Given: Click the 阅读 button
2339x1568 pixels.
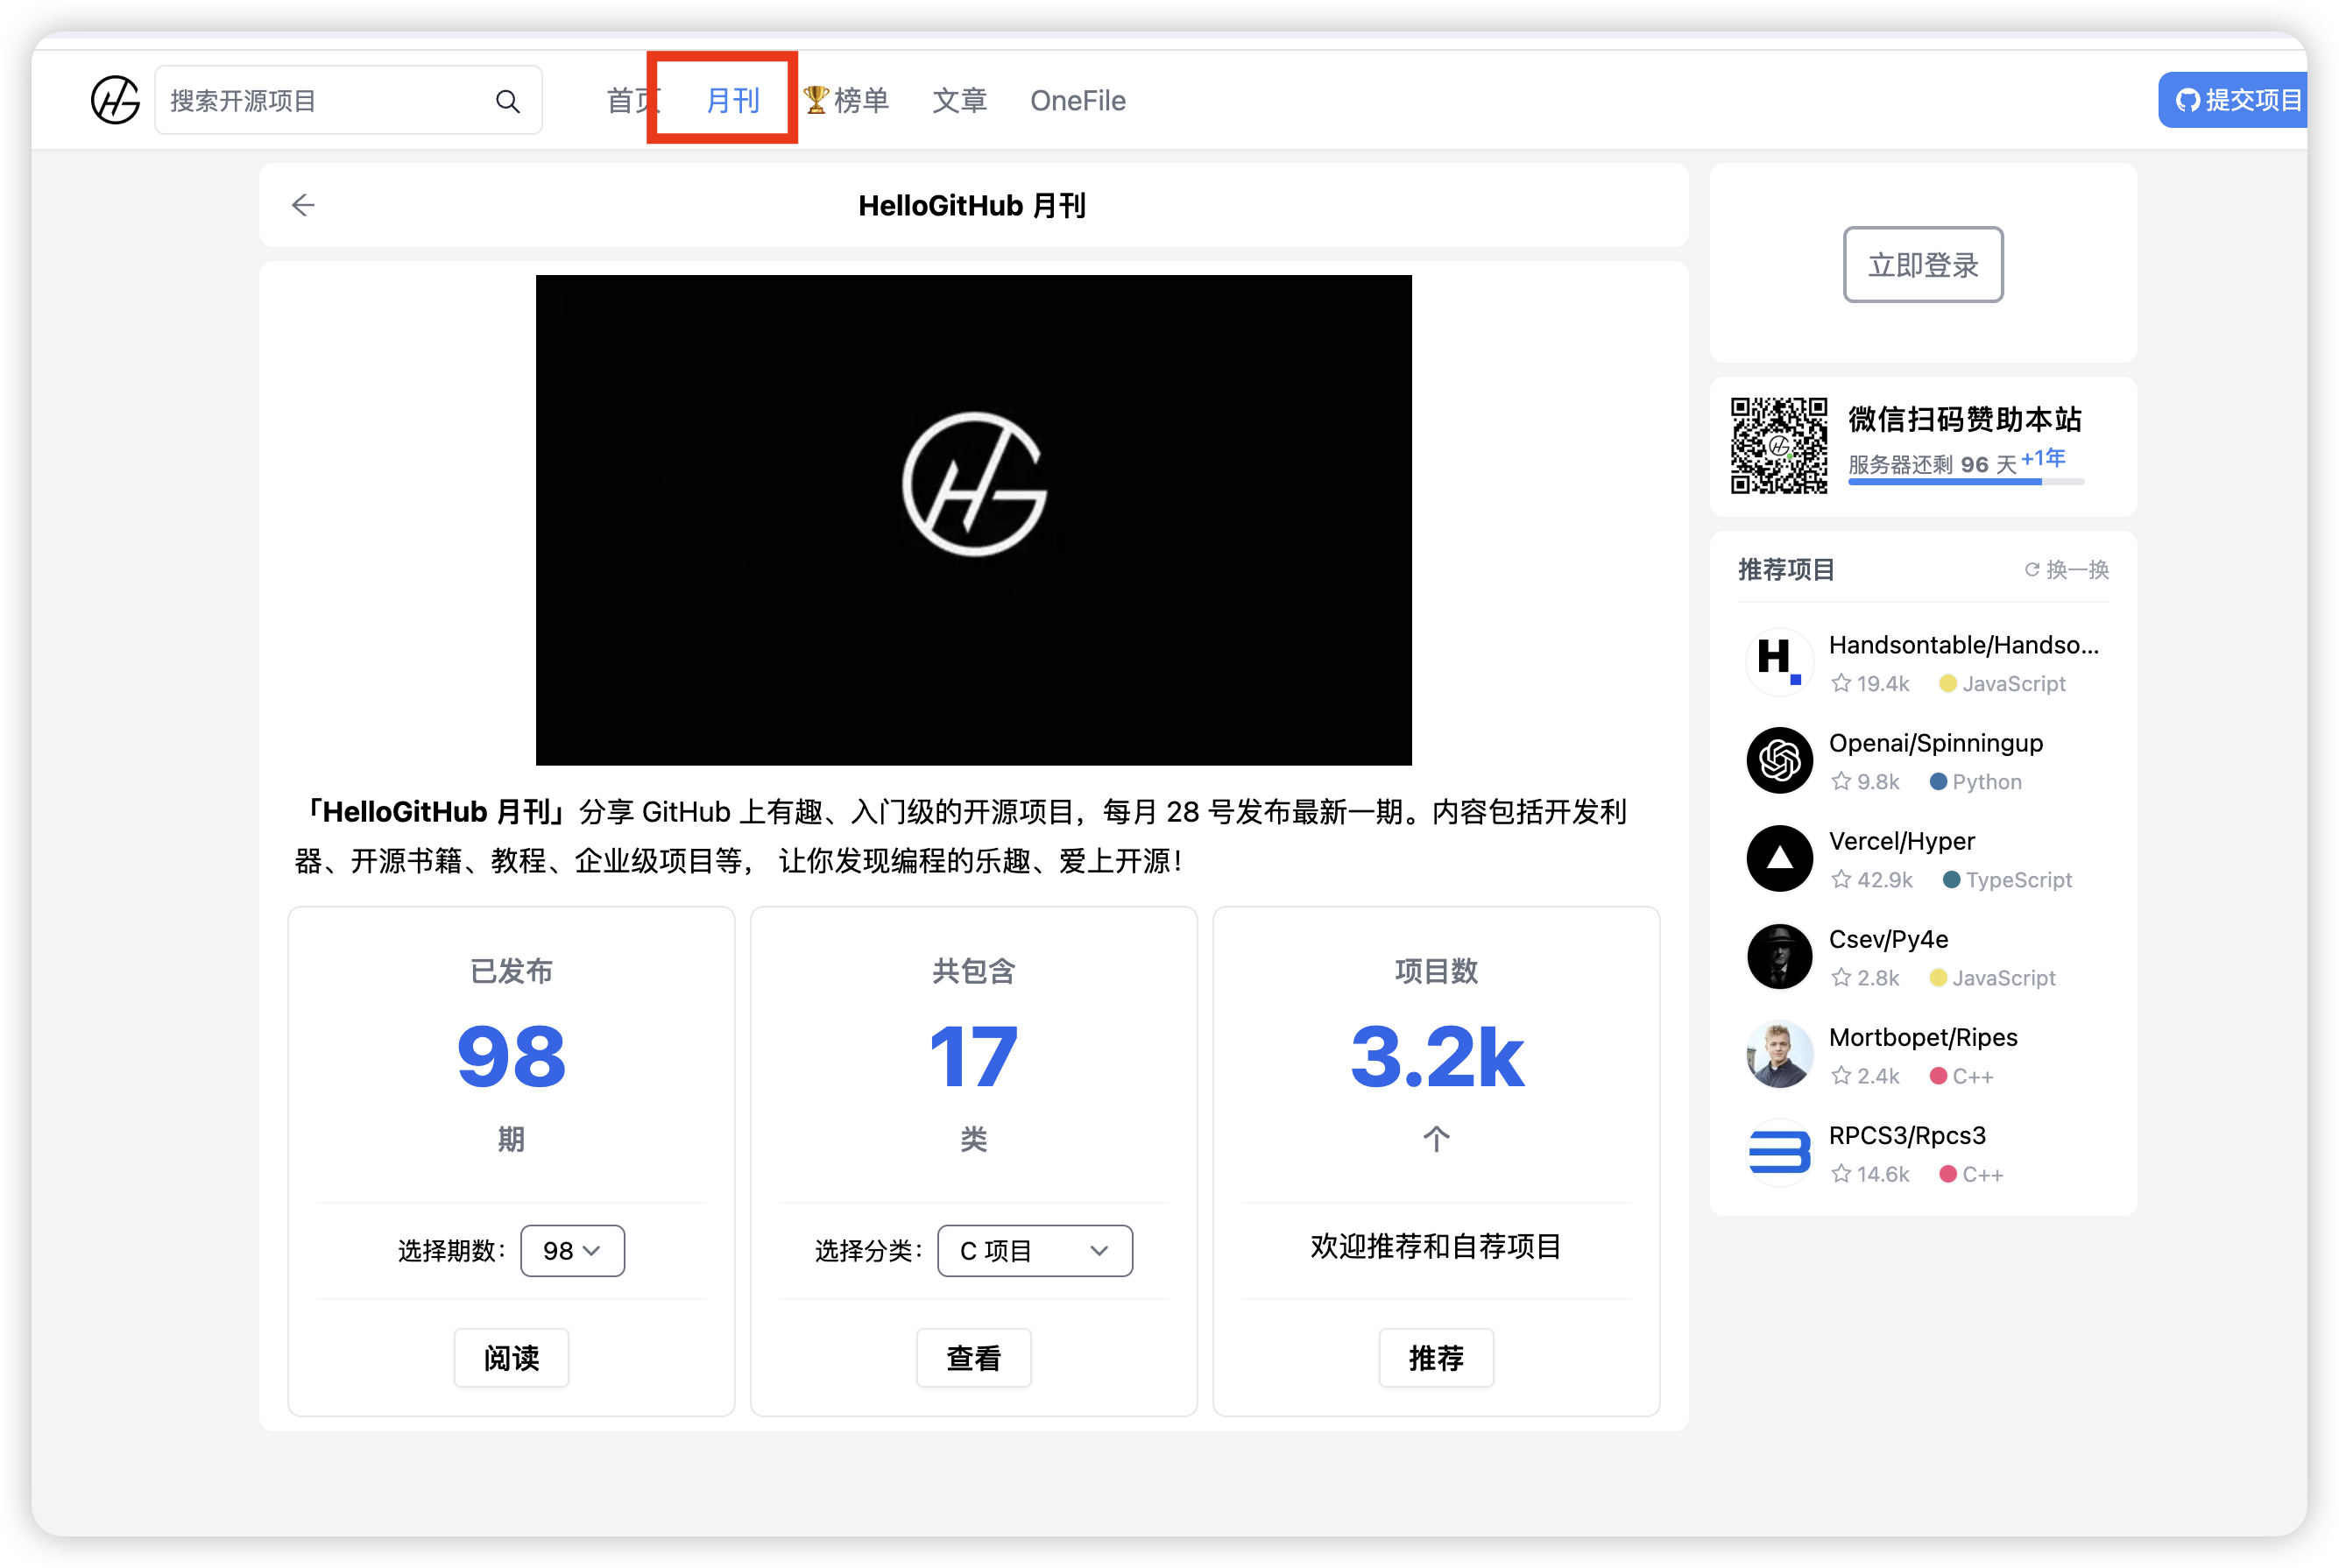Looking at the screenshot, I should 511,1357.
